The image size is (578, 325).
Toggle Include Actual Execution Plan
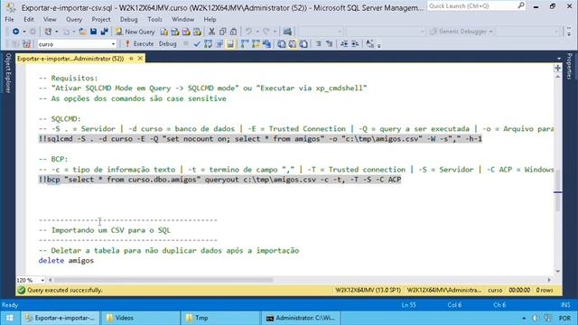tap(245, 44)
